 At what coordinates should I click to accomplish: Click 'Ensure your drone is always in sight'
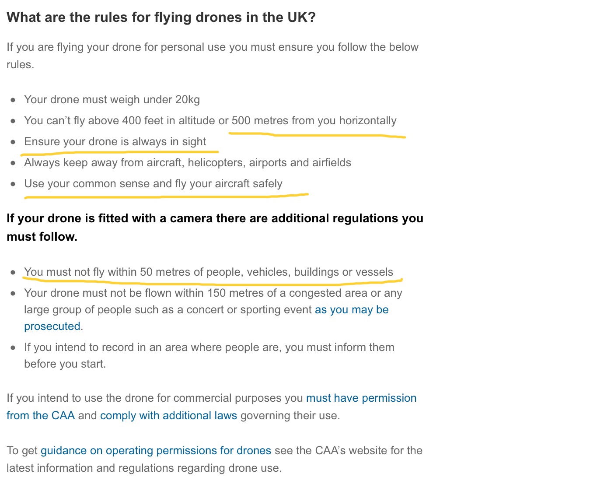(115, 142)
